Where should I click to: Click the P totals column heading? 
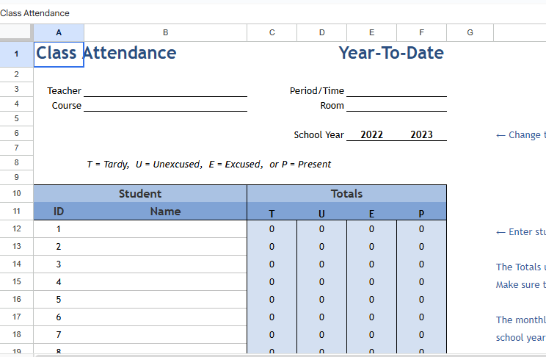(421, 213)
